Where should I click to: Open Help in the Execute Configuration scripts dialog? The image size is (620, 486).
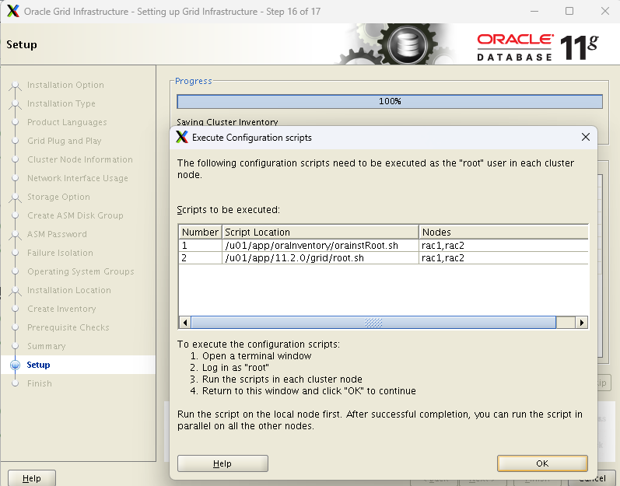222,463
